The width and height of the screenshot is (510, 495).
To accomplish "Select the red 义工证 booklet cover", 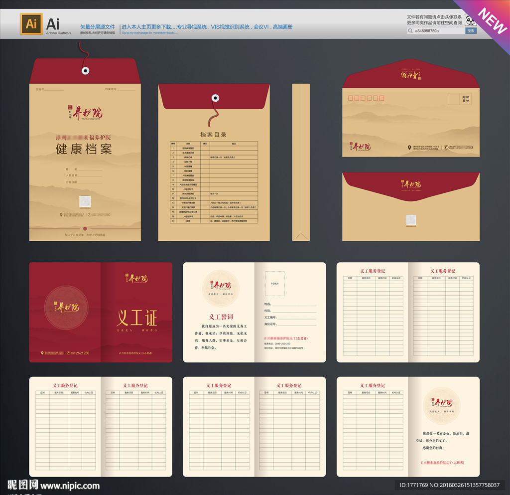I will coord(101,313).
